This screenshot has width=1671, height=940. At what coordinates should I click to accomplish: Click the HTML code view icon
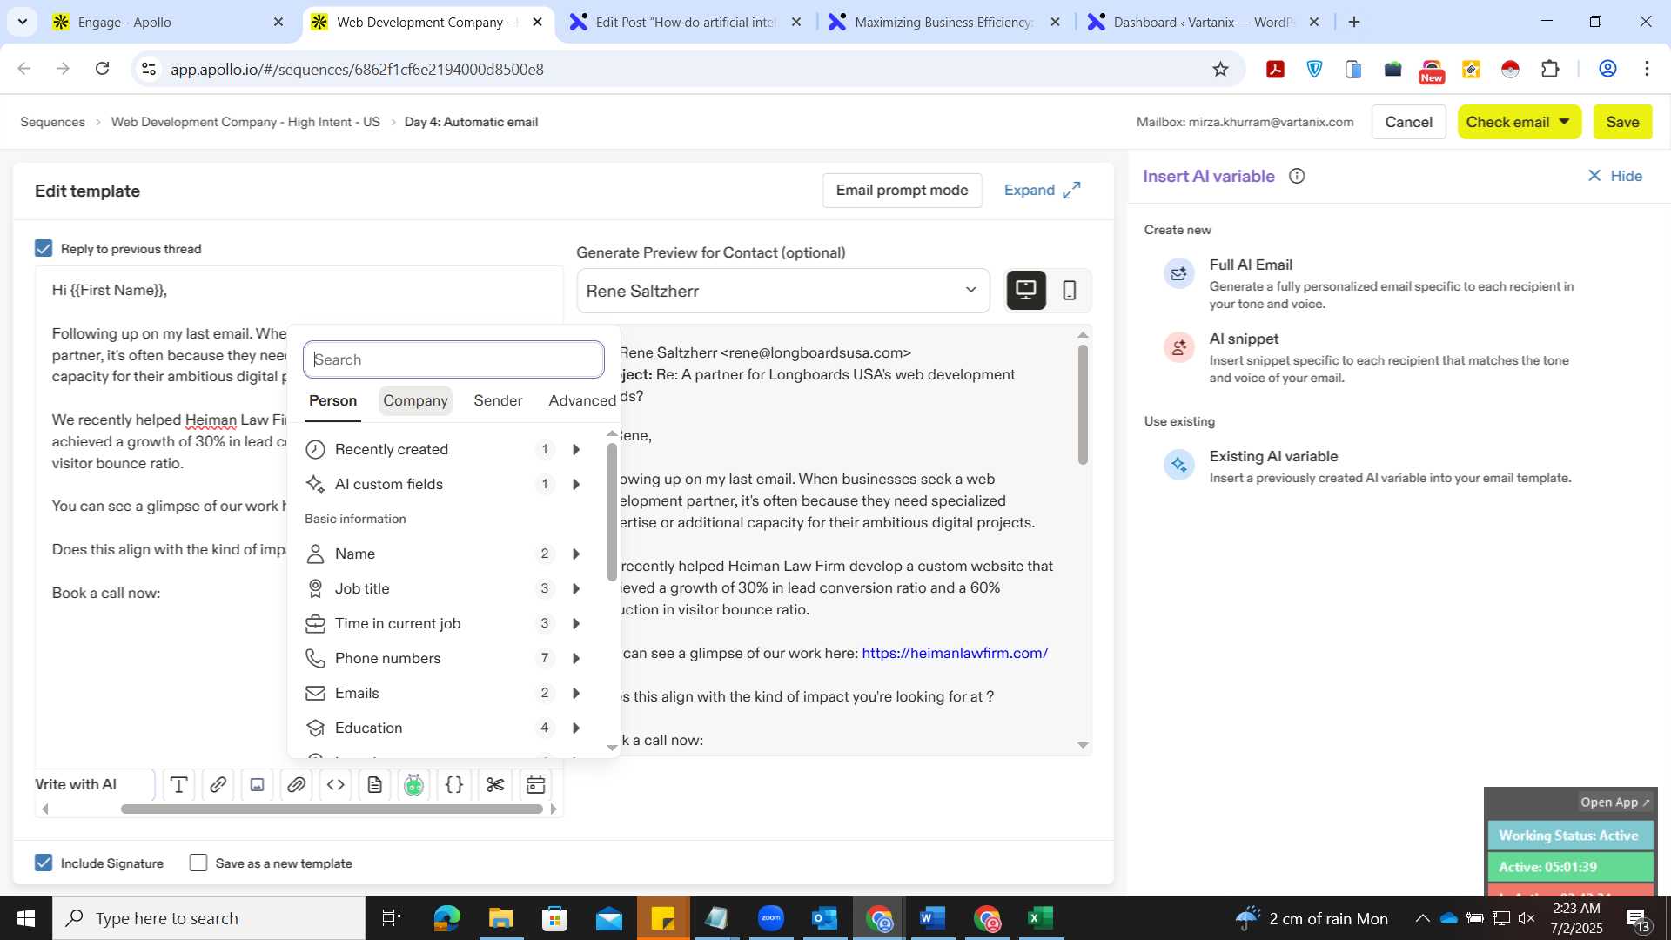coord(335,785)
